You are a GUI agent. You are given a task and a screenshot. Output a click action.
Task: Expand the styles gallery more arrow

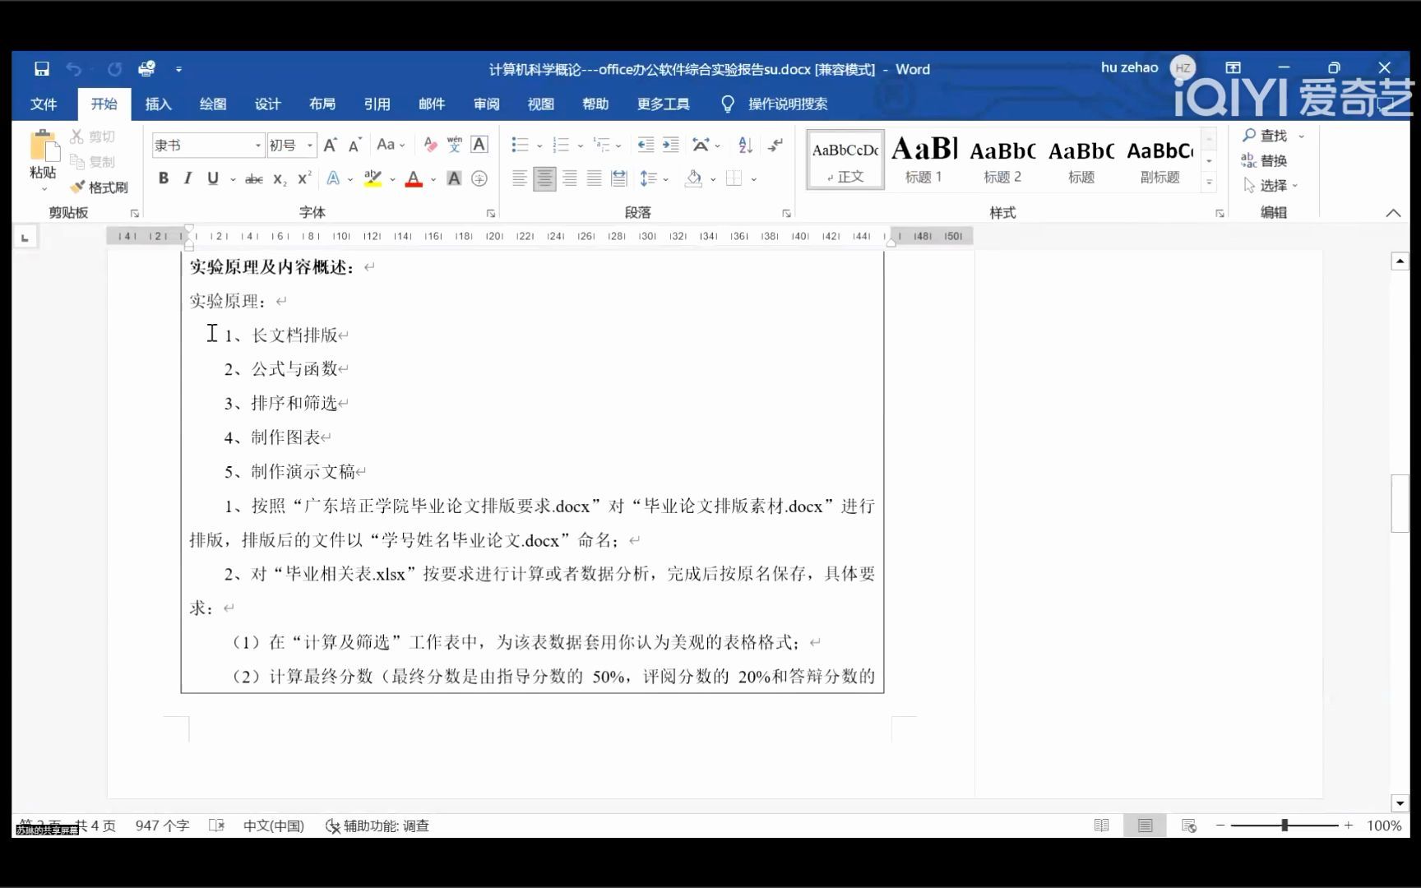pyautogui.click(x=1209, y=183)
